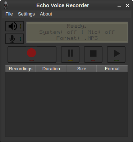Toggle microphone input button
133x142 pixels.
[14, 39]
